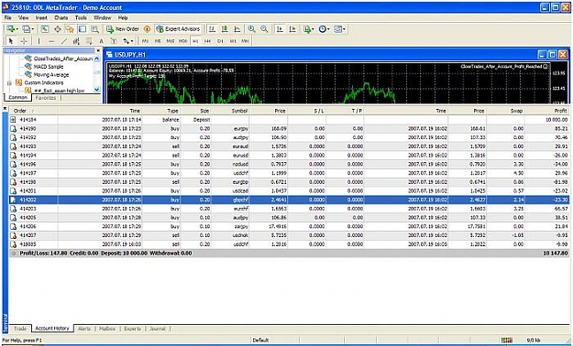Open MetaEditor with the yellow diamond icon
Screen dimensions: 573x346
click(x=148, y=29)
